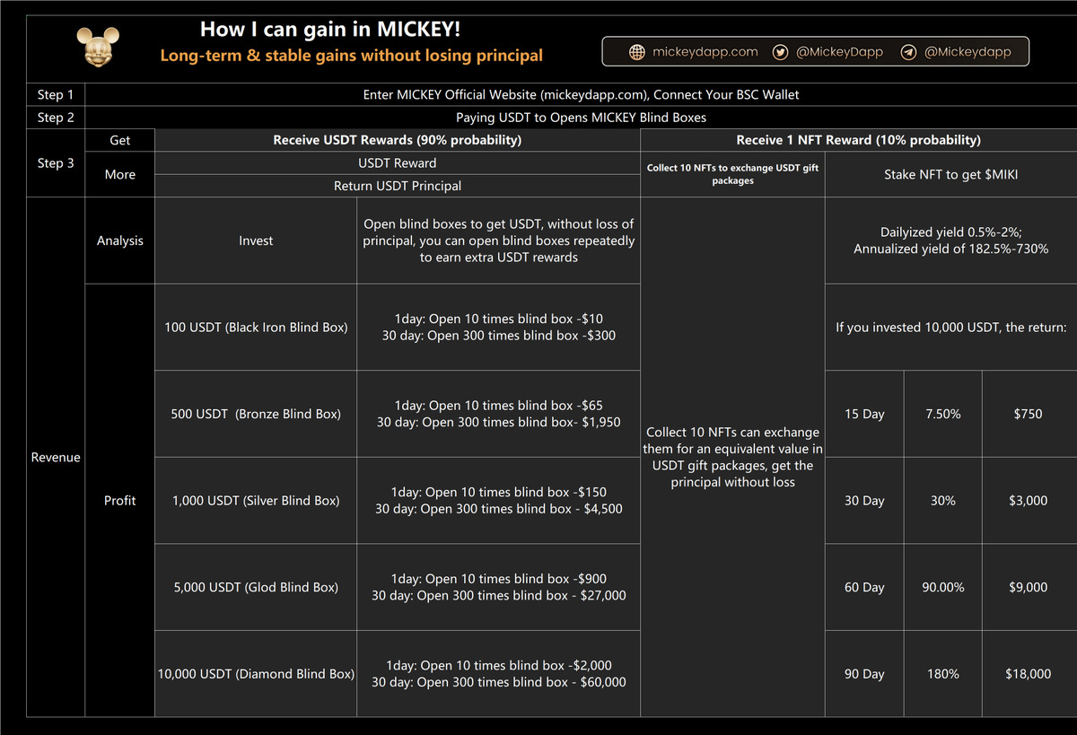Click the '60 Day' cell
The height and width of the screenshot is (735, 1077).
point(864,587)
